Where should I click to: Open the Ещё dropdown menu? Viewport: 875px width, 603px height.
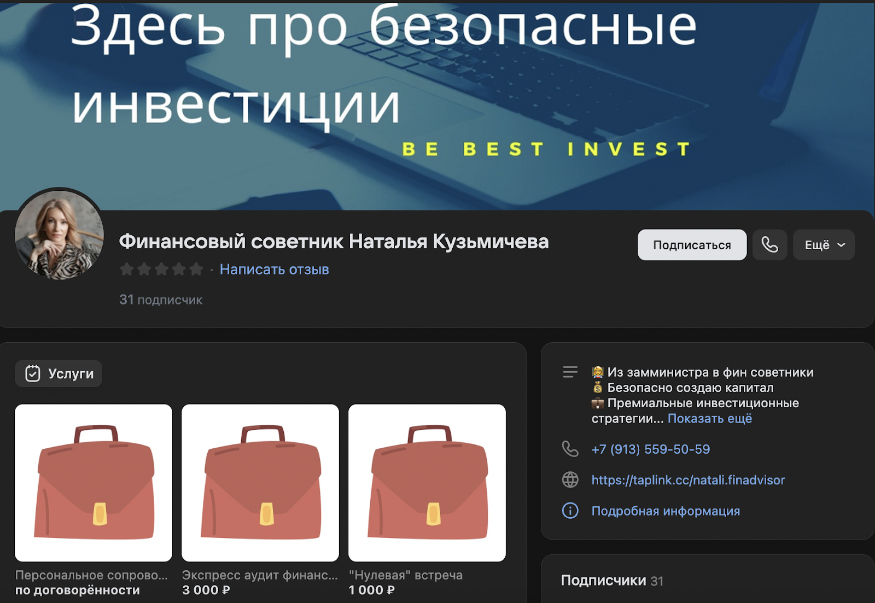point(824,245)
